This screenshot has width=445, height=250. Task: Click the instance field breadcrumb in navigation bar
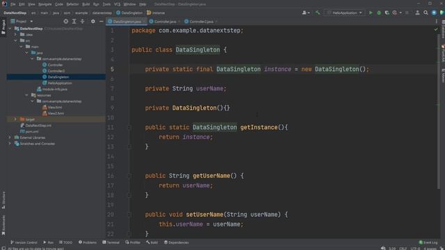tap(156, 12)
